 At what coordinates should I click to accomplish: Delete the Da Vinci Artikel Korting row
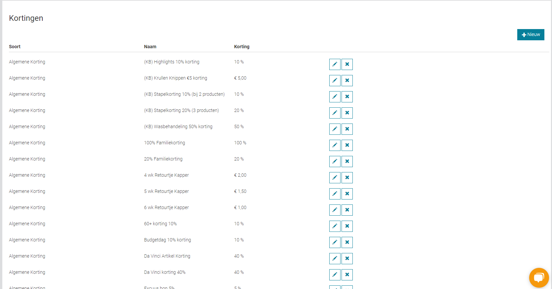[347, 259]
